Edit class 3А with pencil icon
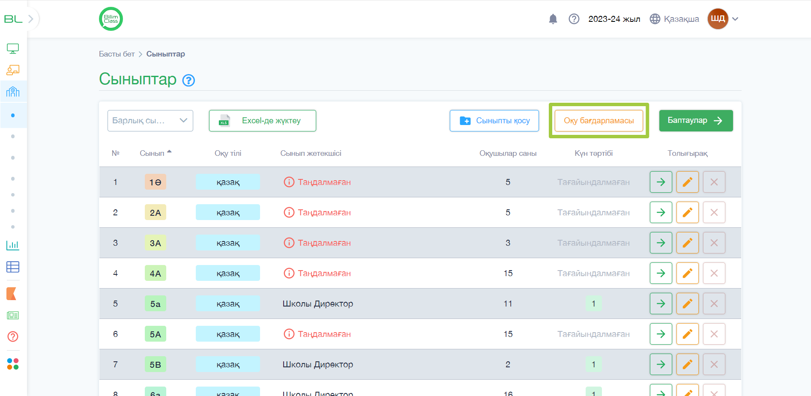This screenshot has height=396, width=811. 688,243
